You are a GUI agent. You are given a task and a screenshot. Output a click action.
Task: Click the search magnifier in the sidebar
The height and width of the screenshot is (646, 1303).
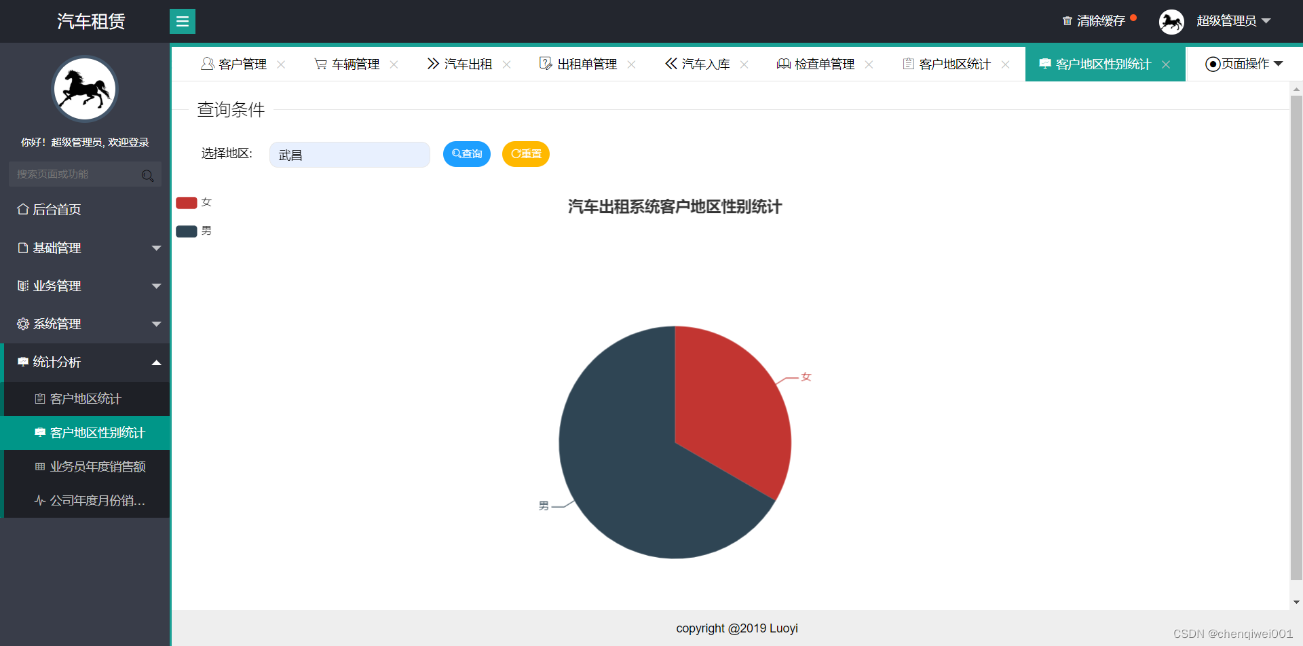147,175
